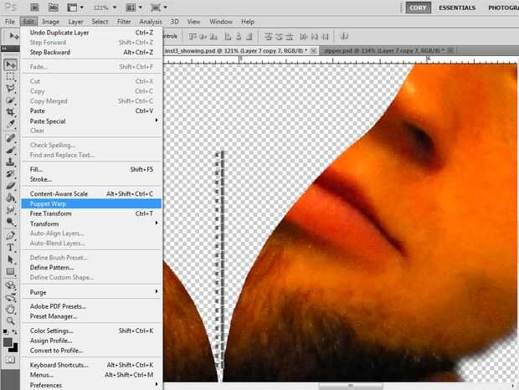Click the Distribute Top Edges icon
This screenshot has height=390, width=519.
pos(268,36)
